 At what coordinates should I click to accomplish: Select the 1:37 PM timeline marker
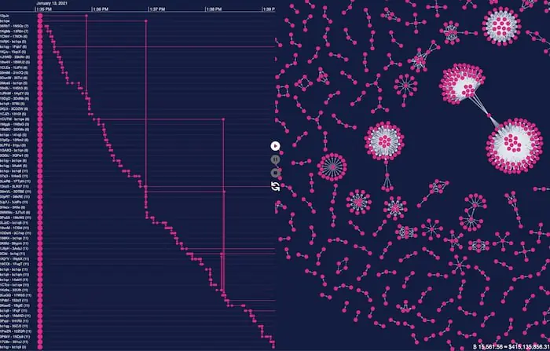click(157, 9)
